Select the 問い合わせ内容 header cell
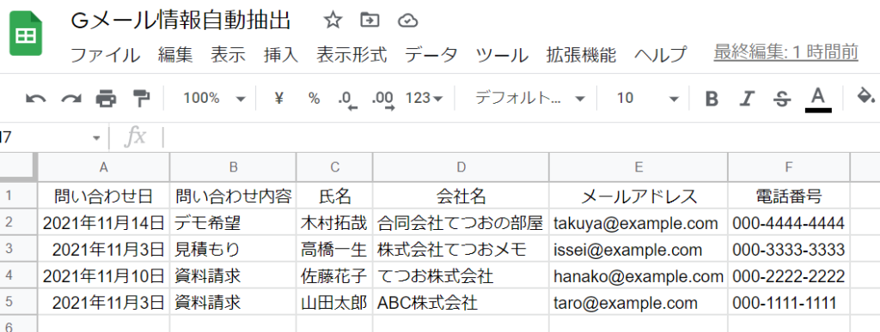The image size is (880, 332). (233, 196)
